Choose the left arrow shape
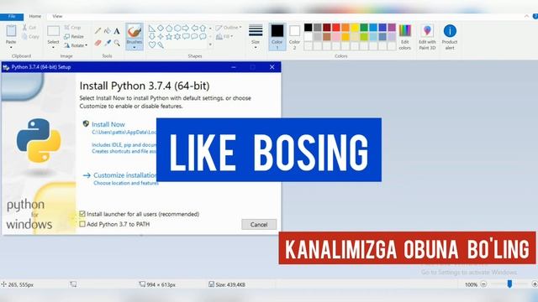 point(194,28)
